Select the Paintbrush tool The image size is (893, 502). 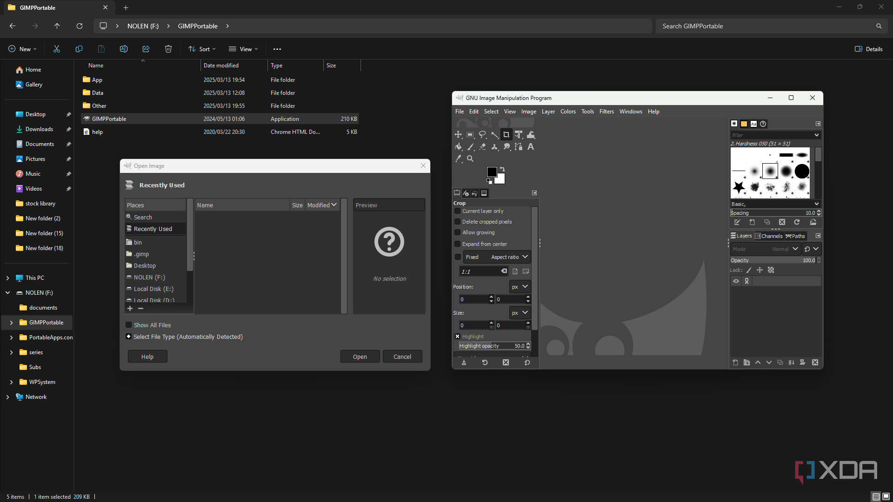click(470, 147)
